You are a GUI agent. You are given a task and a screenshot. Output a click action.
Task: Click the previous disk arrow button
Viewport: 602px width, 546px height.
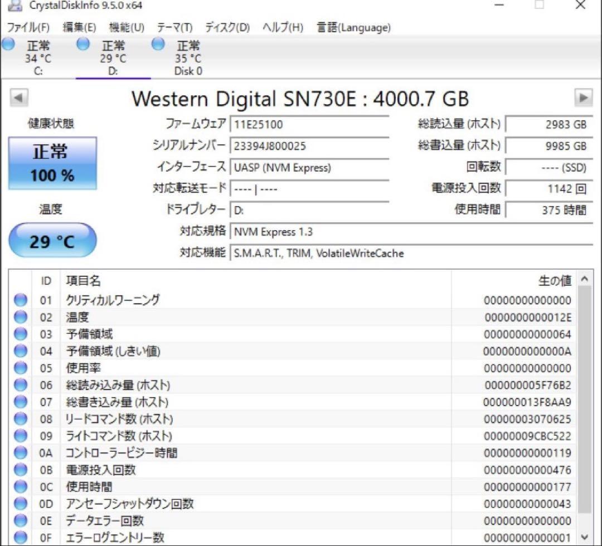pyautogui.click(x=19, y=97)
